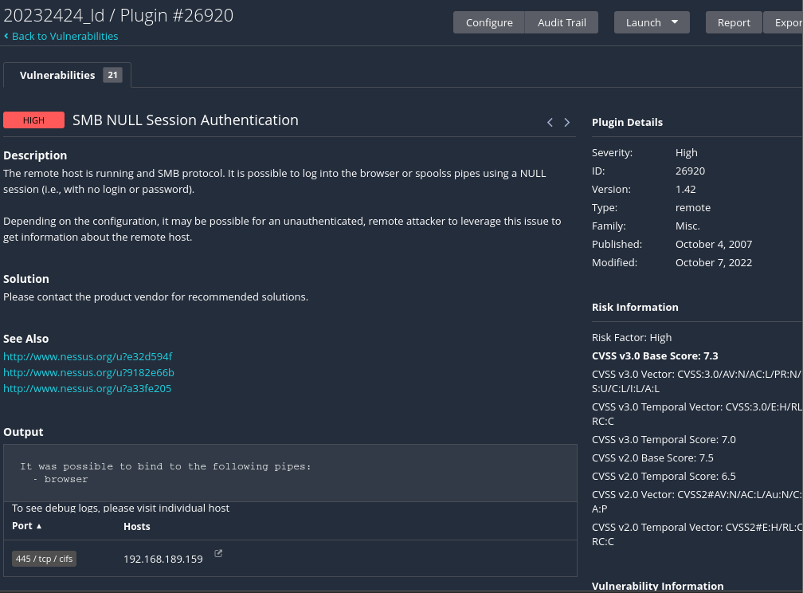
Task: Click the 445 / tcp / cifs port tag
Action: pos(44,559)
